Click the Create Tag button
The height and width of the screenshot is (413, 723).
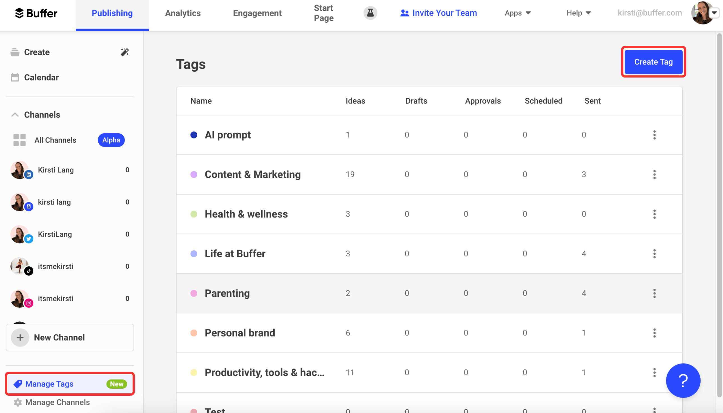tap(654, 62)
